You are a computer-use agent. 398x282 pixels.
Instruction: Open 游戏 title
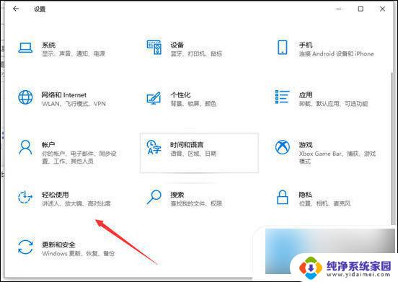[306, 145]
